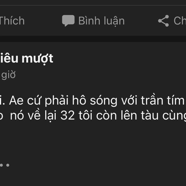The height and width of the screenshot is (186, 186).
Task: Click the partially visible share label
Action: [180, 21]
